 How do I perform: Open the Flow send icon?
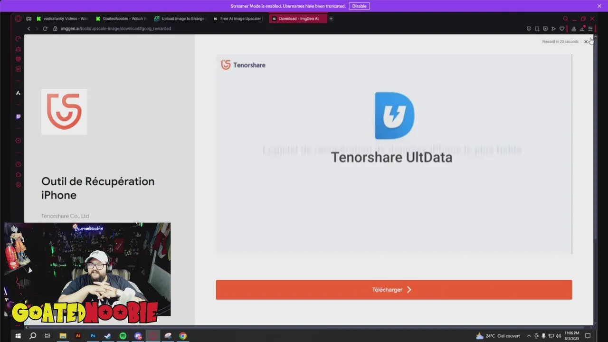point(553,28)
